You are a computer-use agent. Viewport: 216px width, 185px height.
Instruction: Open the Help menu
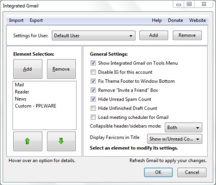(x=157, y=20)
